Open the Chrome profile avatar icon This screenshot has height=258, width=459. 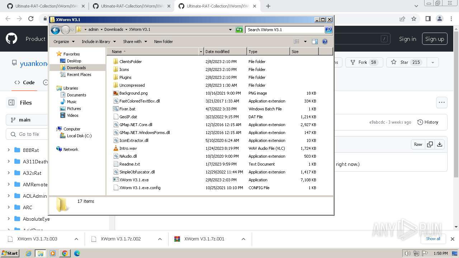point(440,19)
